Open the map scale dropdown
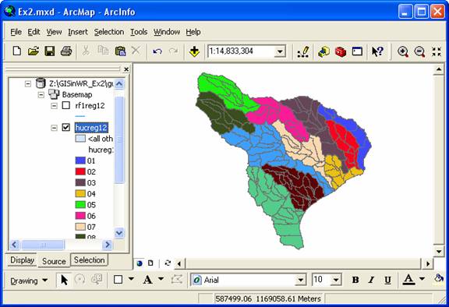This screenshot has width=449, height=307. pyautogui.click(x=280, y=51)
